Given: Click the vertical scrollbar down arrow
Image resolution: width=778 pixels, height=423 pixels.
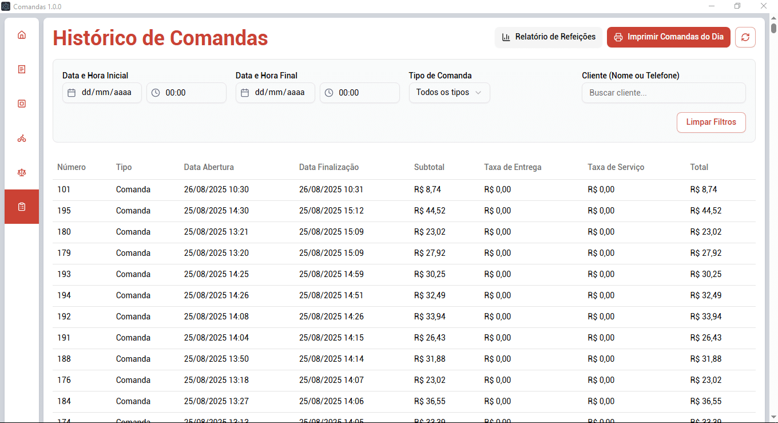Looking at the screenshot, I should pos(773,417).
